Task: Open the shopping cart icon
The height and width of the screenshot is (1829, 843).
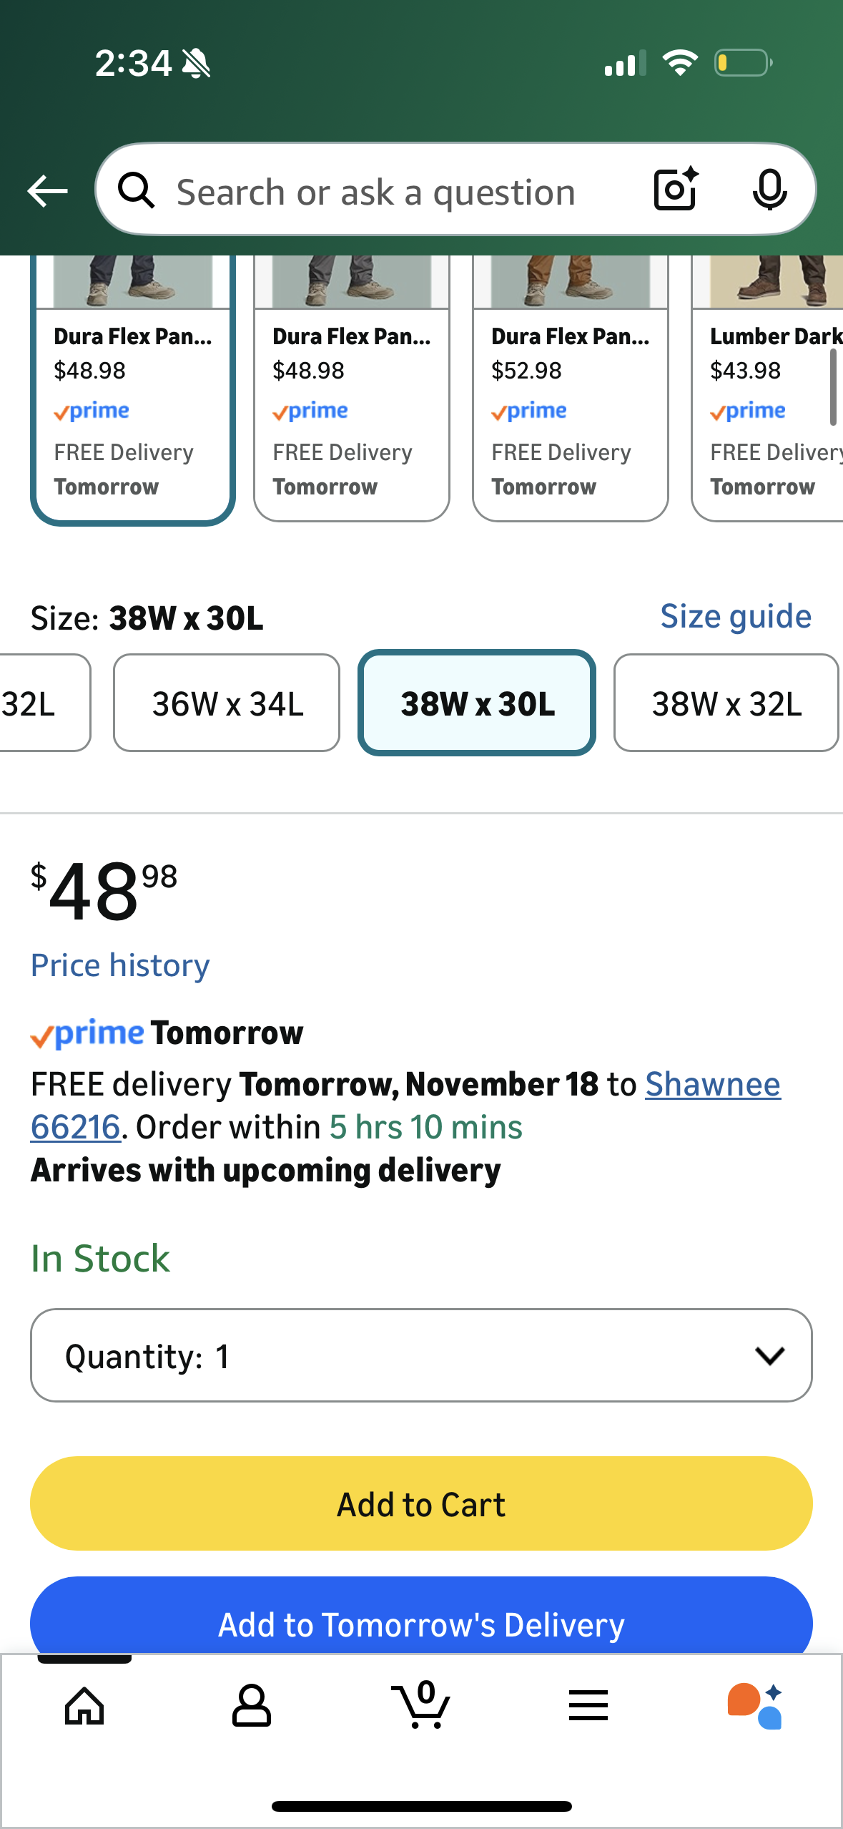Action: [x=421, y=1706]
